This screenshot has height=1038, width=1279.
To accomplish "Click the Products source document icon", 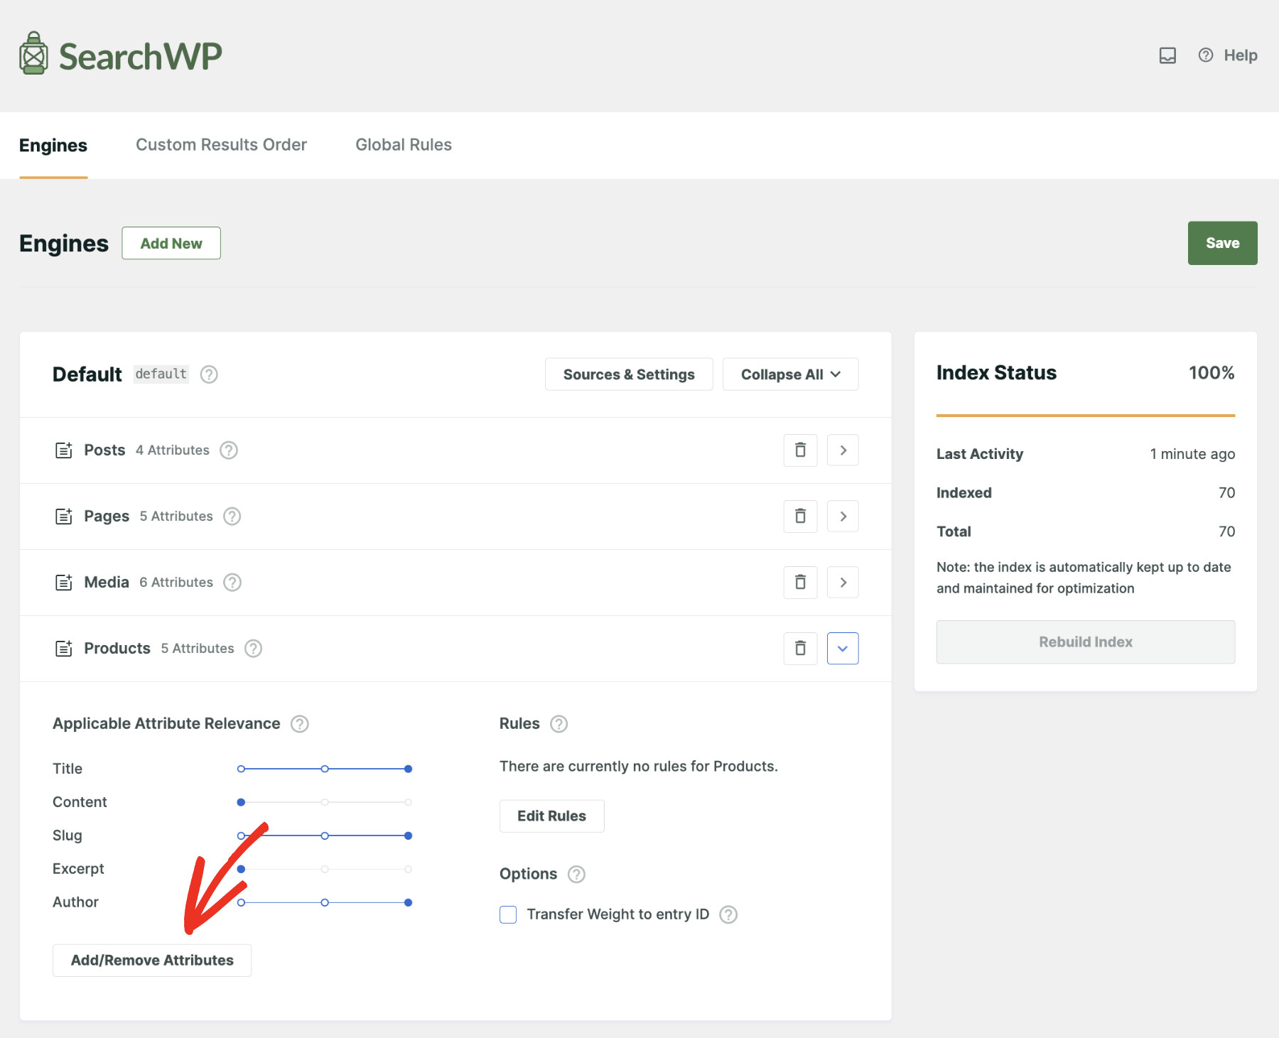I will click(64, 648).
